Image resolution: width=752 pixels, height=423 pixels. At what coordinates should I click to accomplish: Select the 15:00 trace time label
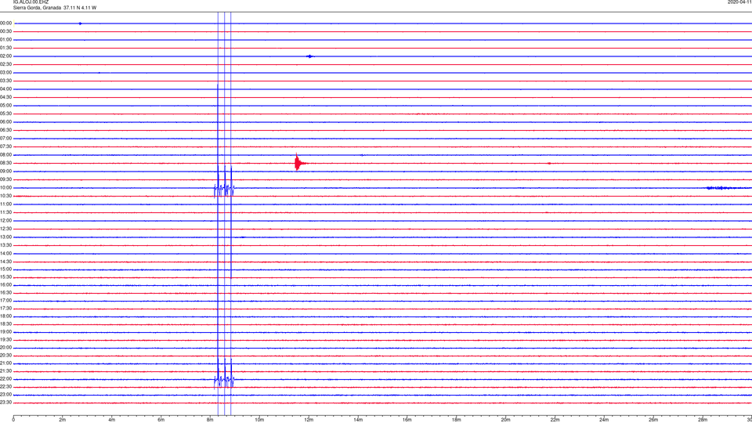point(5,269)
